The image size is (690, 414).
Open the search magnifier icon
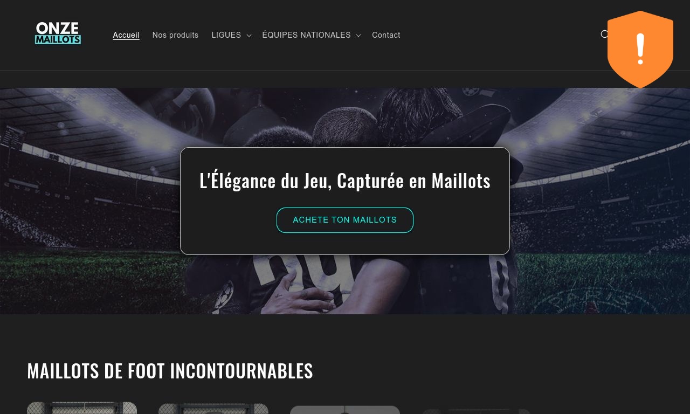point(604,34)
